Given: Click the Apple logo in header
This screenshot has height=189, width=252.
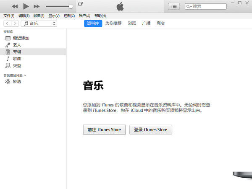Looking at the screenshot, I should pos(120,7).
